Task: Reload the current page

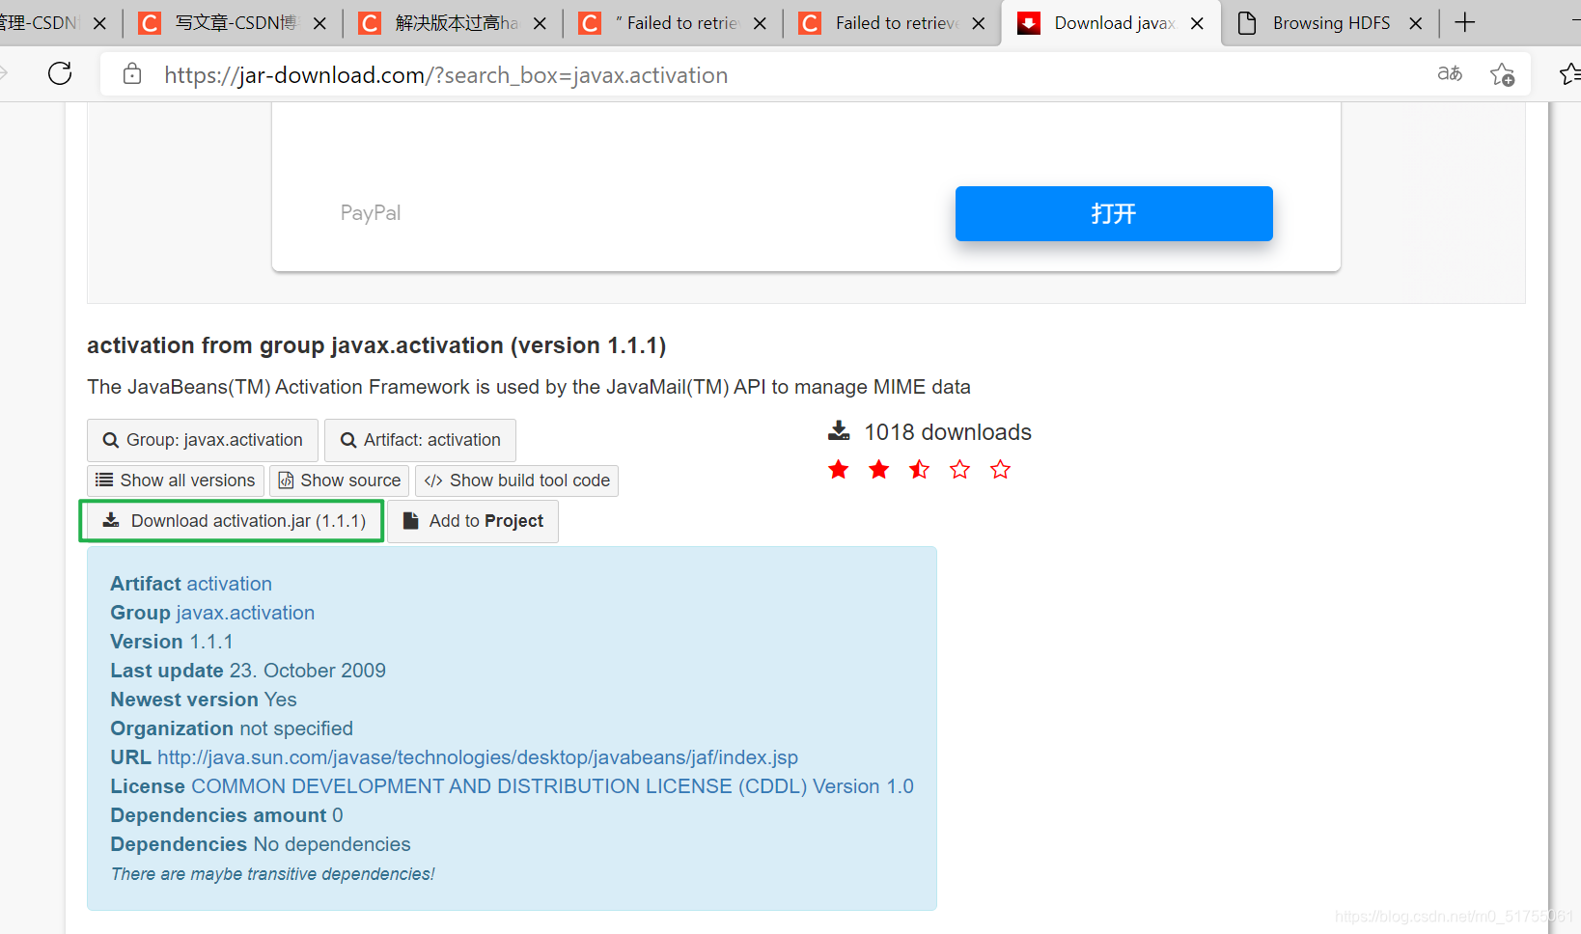Action: [x=59, y=73]
